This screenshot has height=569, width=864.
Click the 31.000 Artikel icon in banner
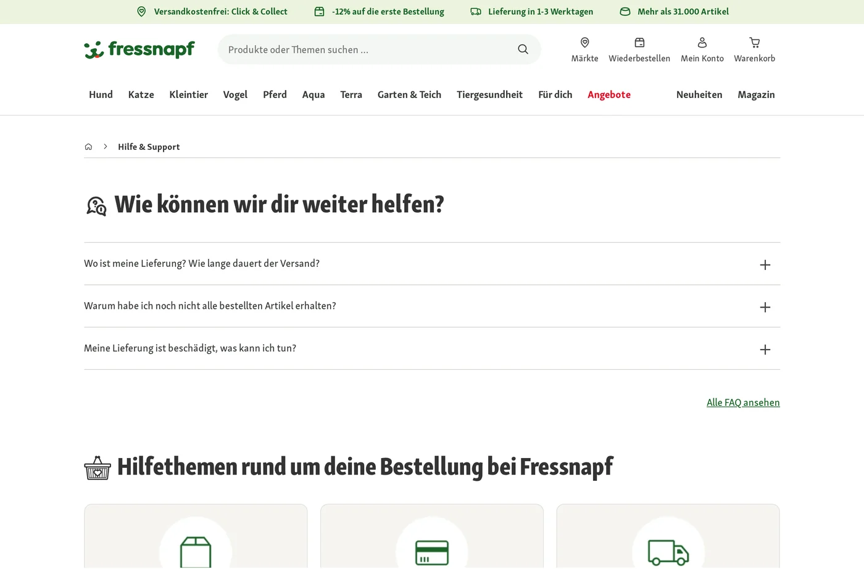tap(625, 12)
